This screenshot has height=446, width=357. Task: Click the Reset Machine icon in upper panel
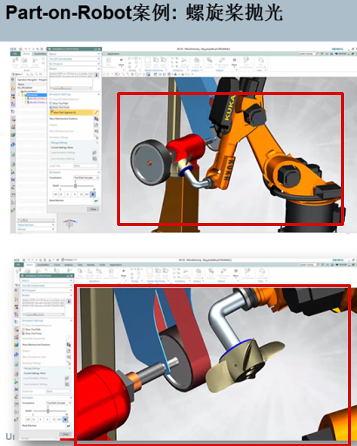[96, 202]
